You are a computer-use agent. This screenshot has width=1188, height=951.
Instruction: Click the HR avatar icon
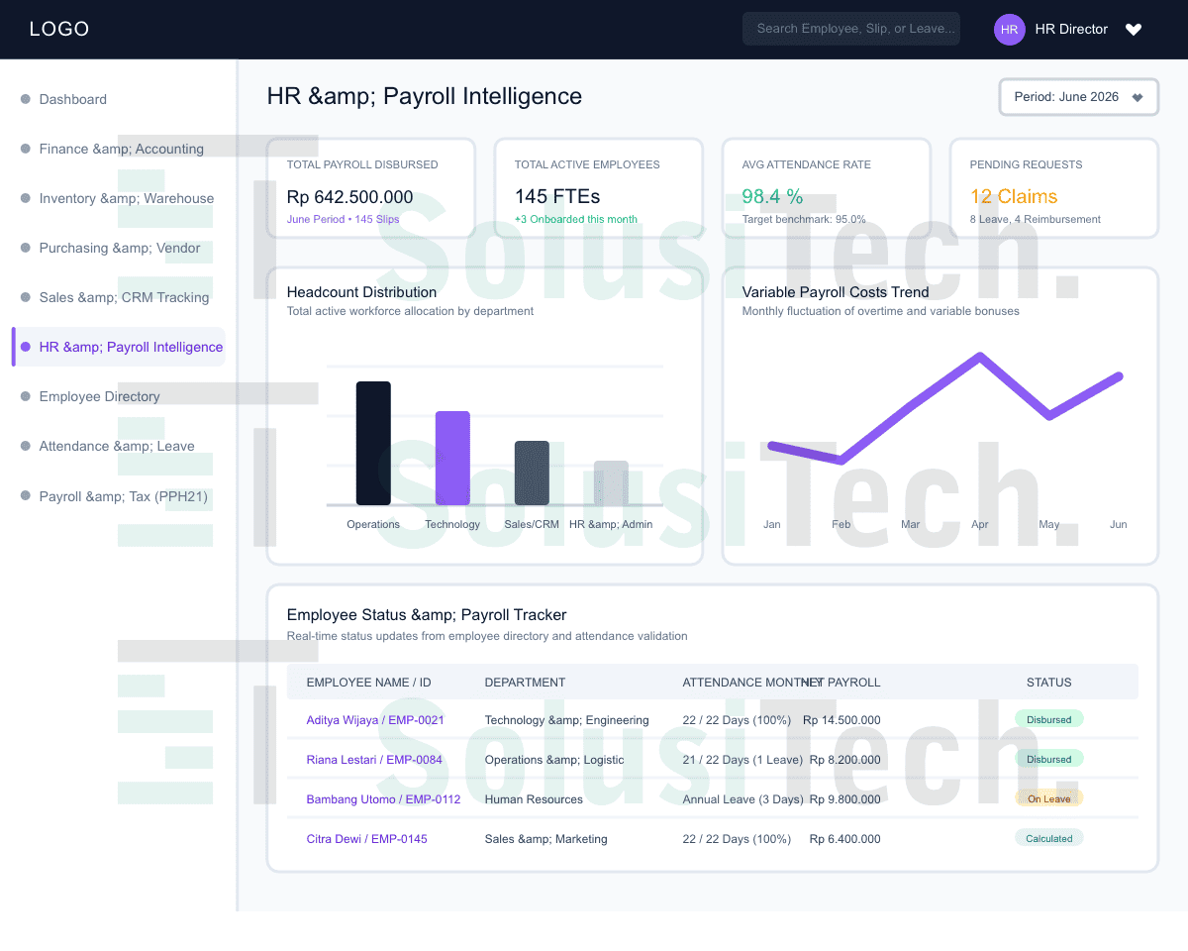(x=1009, y=30)
